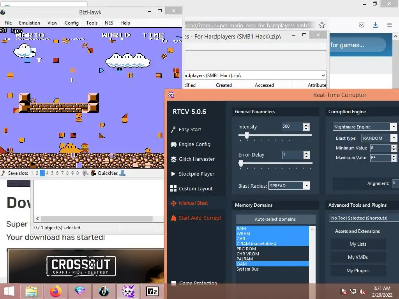Screen dimensions: 399x299
Task: Open the No Tool Selected (Shortcuts) combo box
Action: 364,218
